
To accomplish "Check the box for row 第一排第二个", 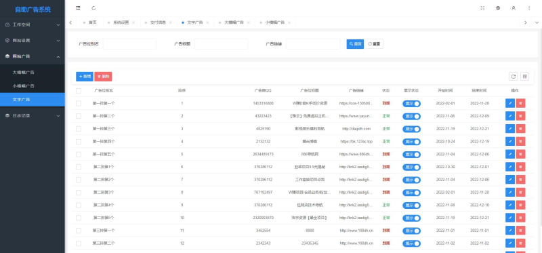I will pyautogui.click(x=79, y=116).
